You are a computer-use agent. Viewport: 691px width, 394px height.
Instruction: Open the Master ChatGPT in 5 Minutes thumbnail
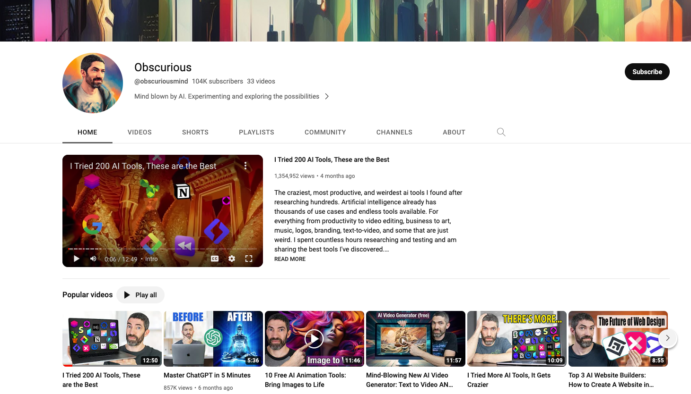213,337
